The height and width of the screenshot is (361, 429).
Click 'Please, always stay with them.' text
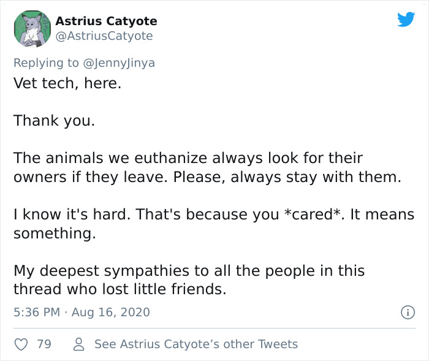(x=287, y=177)
